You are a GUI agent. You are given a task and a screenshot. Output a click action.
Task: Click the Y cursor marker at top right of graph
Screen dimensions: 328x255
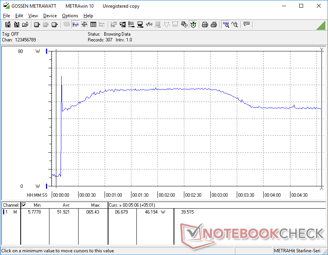(x=322, y=49)
